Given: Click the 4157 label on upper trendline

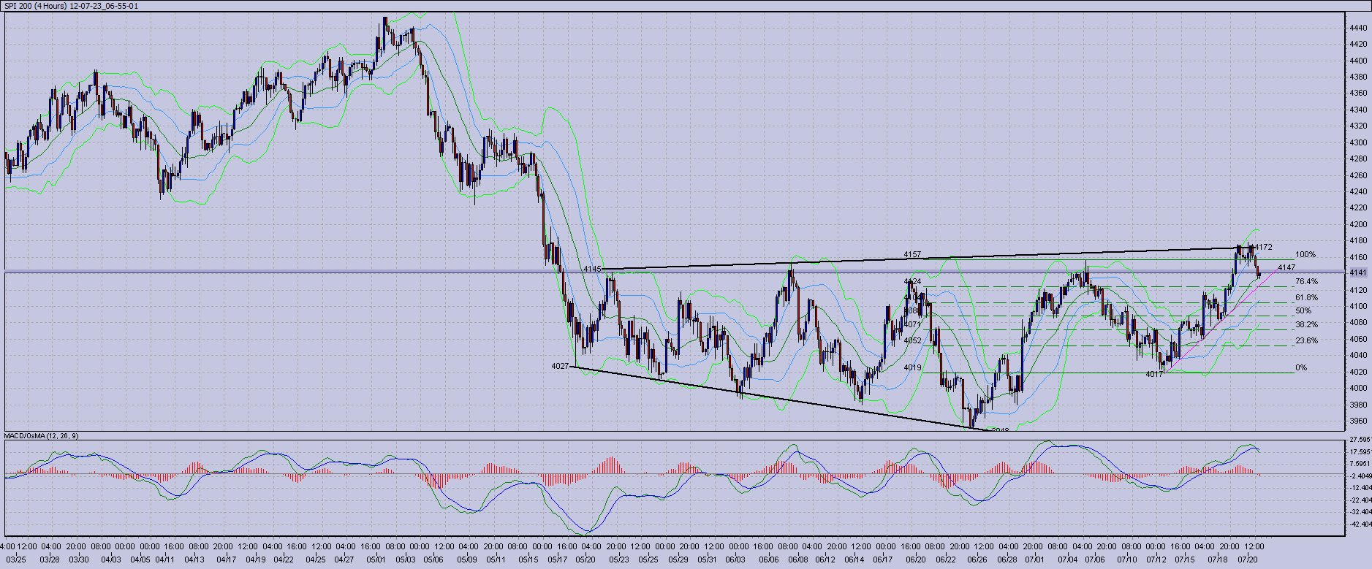Looking at the screenshot, I should 912,255.
